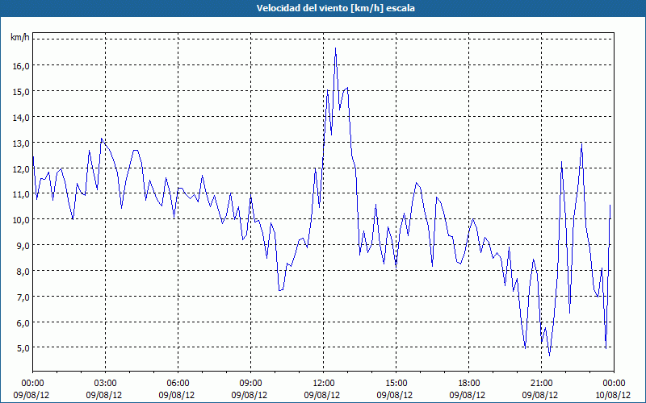The image size is (646, 403).
Task: Click the 03:00 time axis label
Action: pos(106,384)
